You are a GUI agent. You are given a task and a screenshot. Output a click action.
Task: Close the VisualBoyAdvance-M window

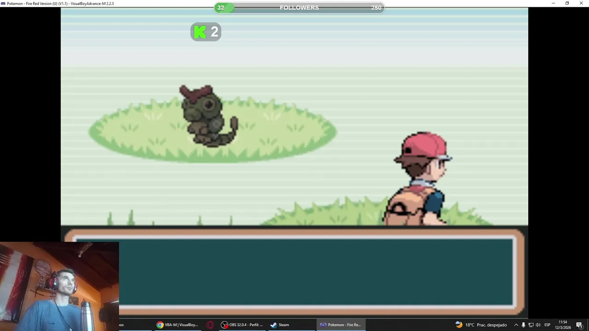581,3
